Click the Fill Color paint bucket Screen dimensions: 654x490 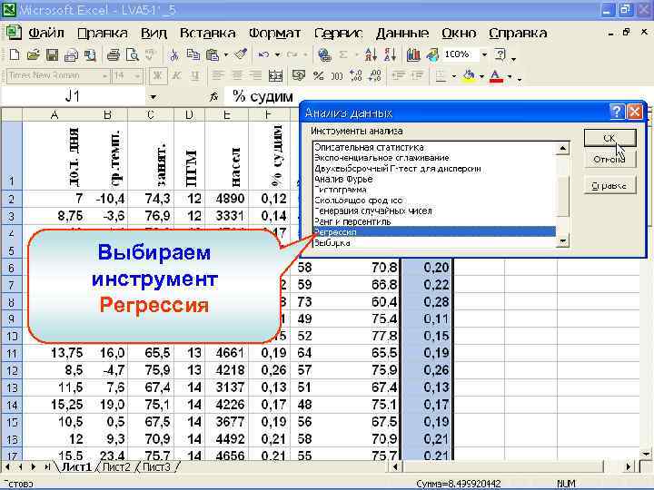470,76
